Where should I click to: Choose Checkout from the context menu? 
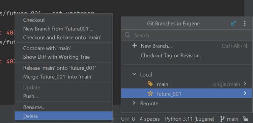coord(64,20)
